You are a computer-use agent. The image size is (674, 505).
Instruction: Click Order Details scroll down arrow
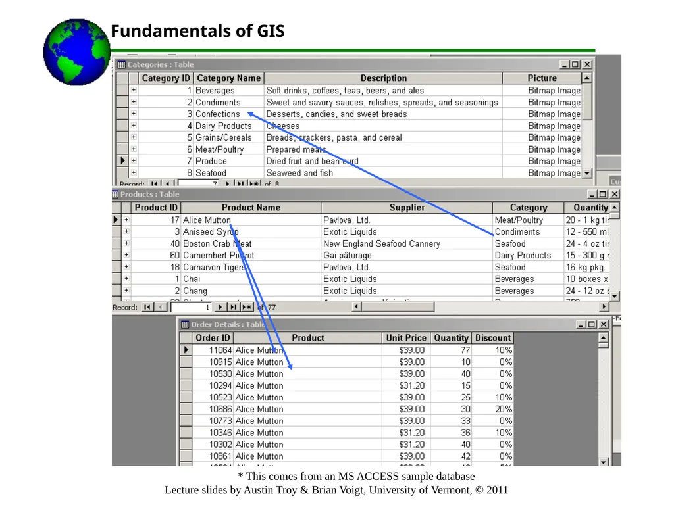coord(604,462)
